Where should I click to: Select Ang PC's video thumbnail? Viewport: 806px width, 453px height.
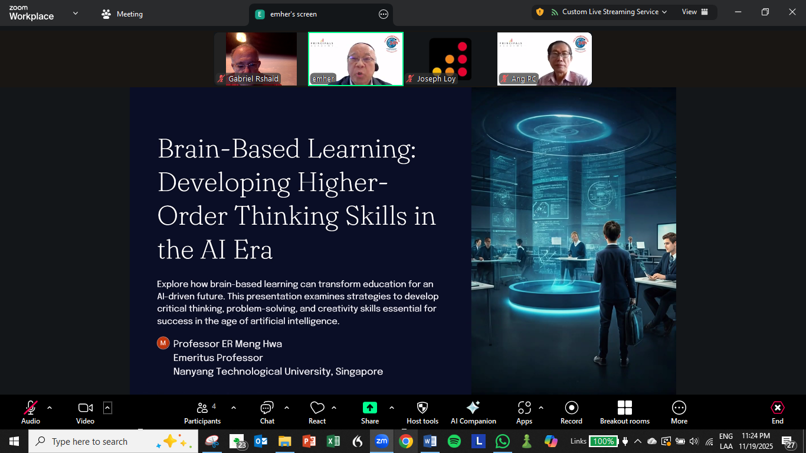pyautogui.click(x=544, y=59)
